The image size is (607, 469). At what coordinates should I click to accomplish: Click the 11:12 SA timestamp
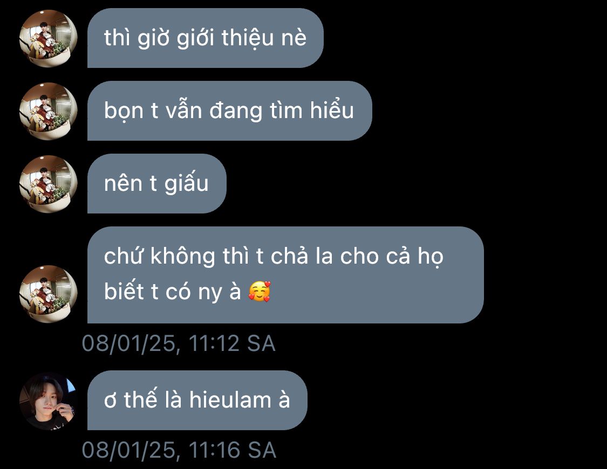click(179, 343)
